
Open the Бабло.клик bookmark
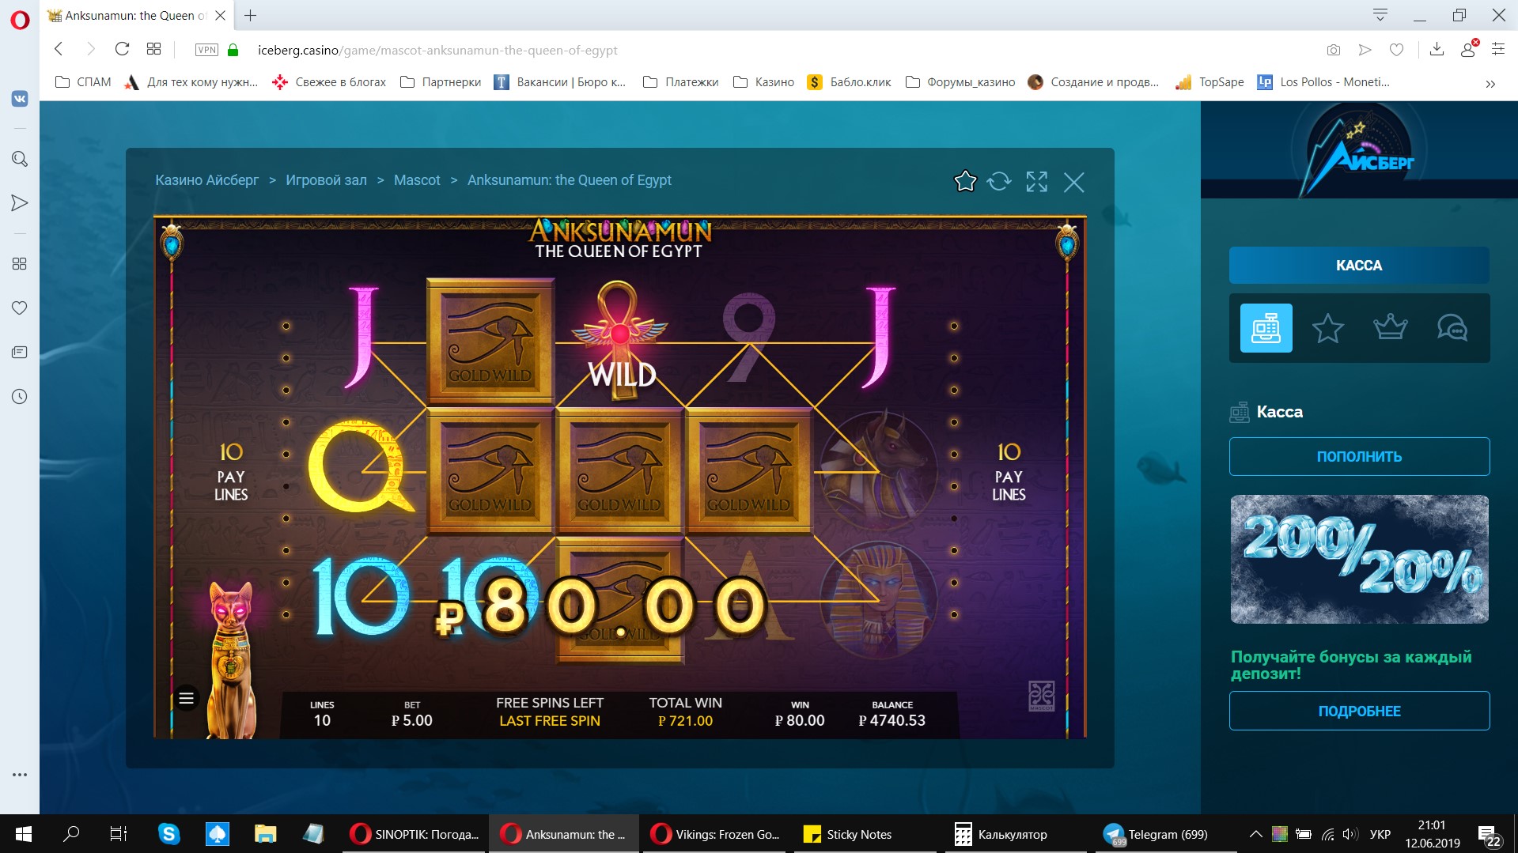pyautogui.click(x=849, y=82)
